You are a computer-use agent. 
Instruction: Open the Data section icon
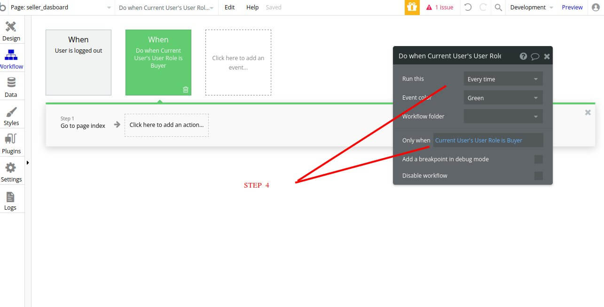click(x=11, y=87)
